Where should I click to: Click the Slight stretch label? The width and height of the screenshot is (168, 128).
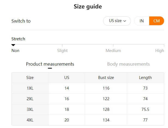click(62, 50)
